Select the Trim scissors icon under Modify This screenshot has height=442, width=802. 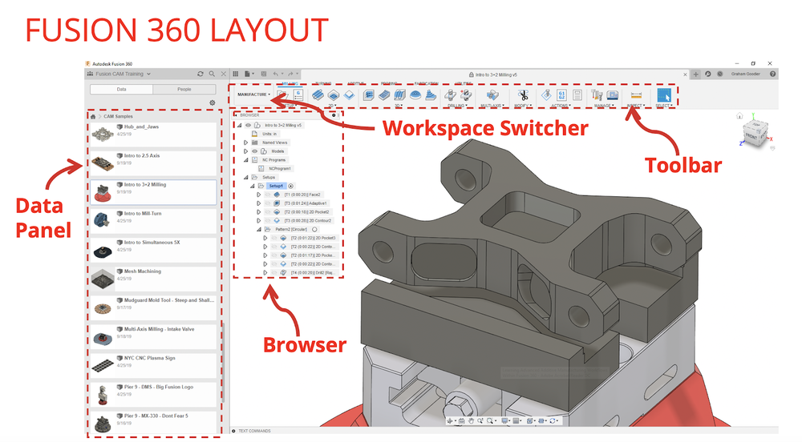click(x=522, y=95)
